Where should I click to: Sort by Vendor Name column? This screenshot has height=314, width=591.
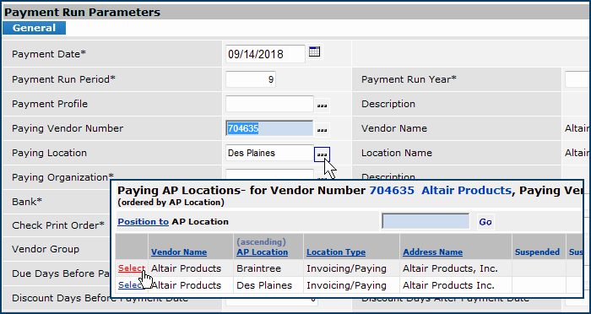point(179,252)
